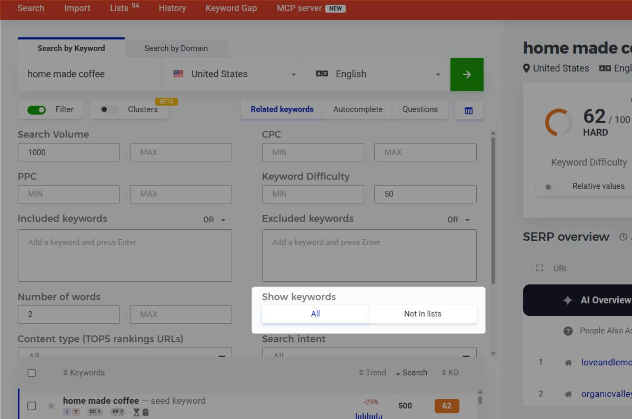Enable the Clusters toggle

click(x=109, y=109)
